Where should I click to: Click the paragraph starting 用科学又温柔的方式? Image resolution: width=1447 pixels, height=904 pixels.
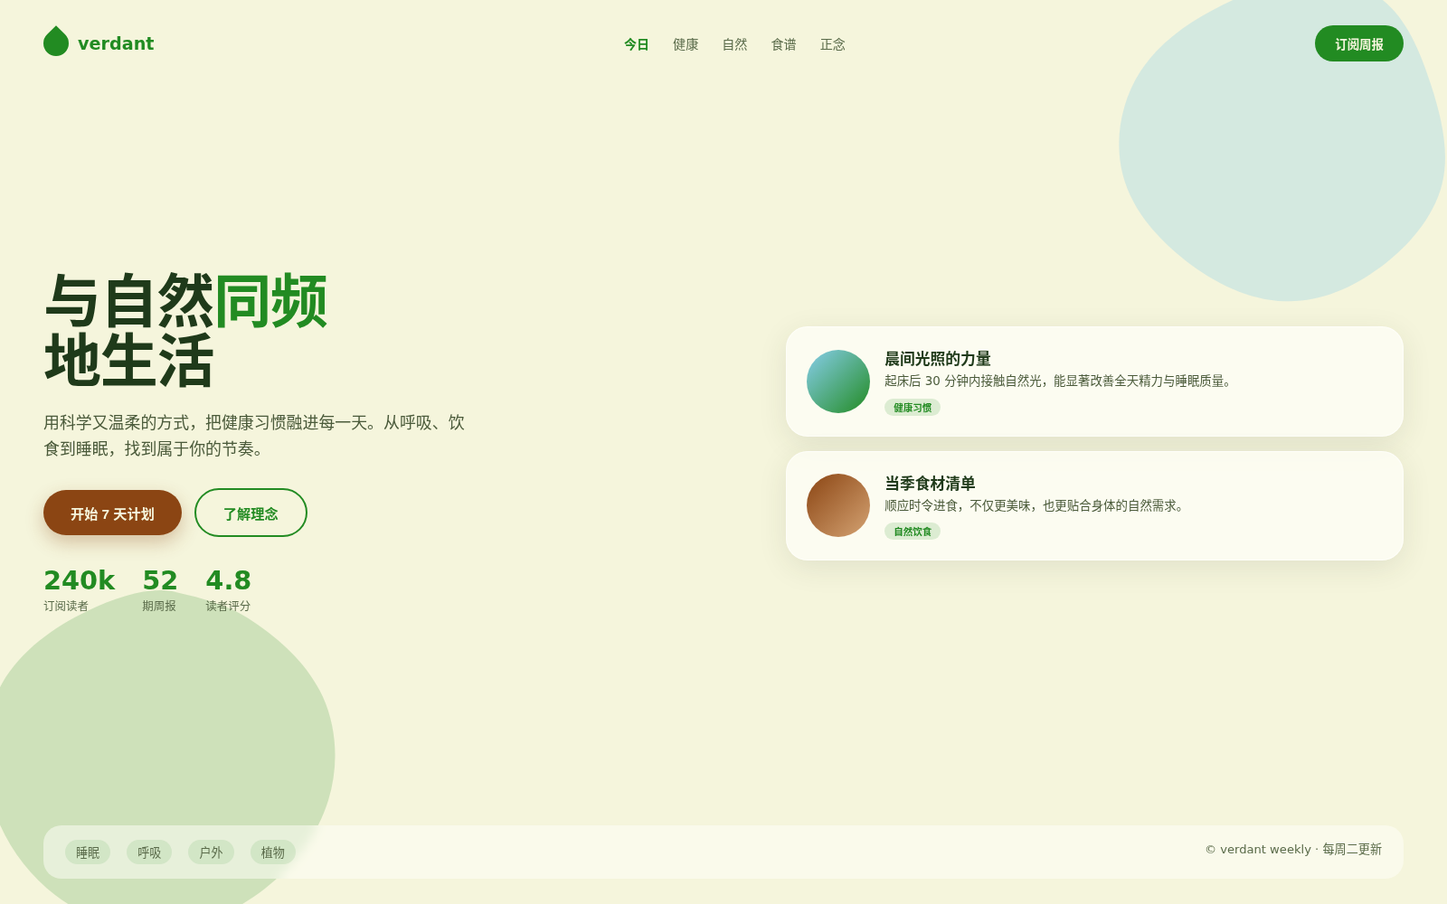(x=254, y=436)
